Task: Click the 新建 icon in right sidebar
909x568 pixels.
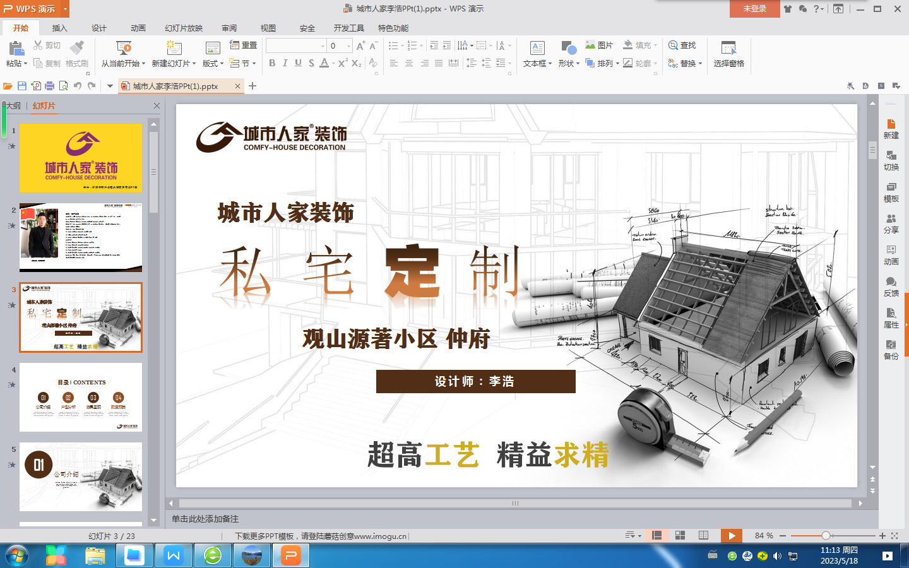Action: pyautogui.click(x=891, y=129)
